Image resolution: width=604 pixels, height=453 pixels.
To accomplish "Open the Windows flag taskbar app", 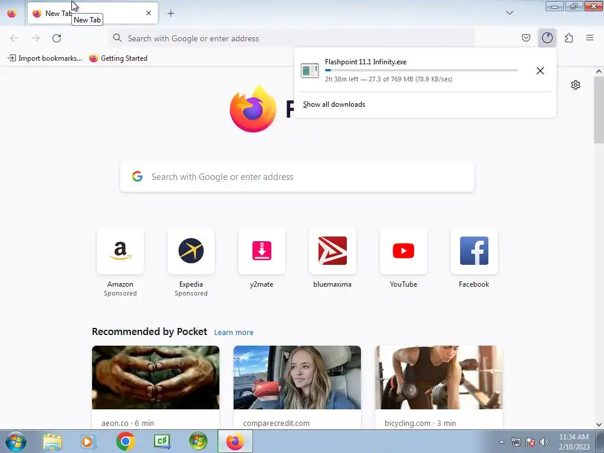I will coord(198,441).
